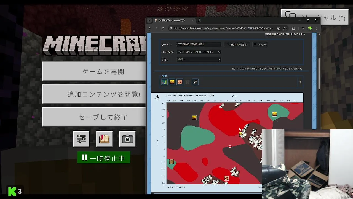Toggle the Bastion piglin face icon
353x199 pixels.
(180, 82)
